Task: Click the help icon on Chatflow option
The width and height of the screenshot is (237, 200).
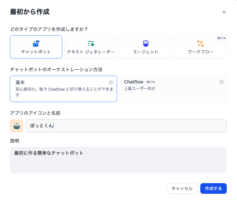Action: click(x=221, y=82)
